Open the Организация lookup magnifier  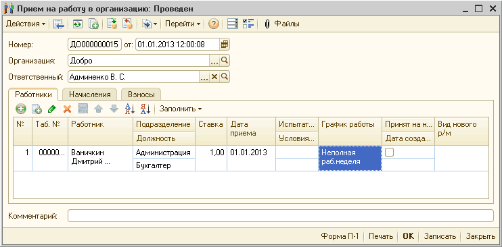(x=225, y=60)
